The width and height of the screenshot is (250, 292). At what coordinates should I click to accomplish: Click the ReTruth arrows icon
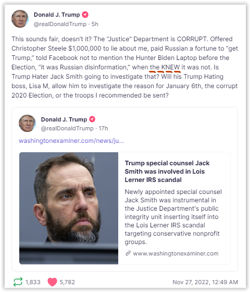click(x=18, y=282)
